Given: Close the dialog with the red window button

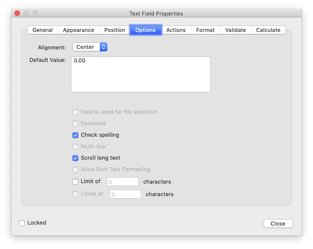Looking at the screenshot, I should click(x=17, y=13).
